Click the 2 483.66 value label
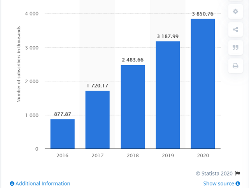 coord(133,61)
